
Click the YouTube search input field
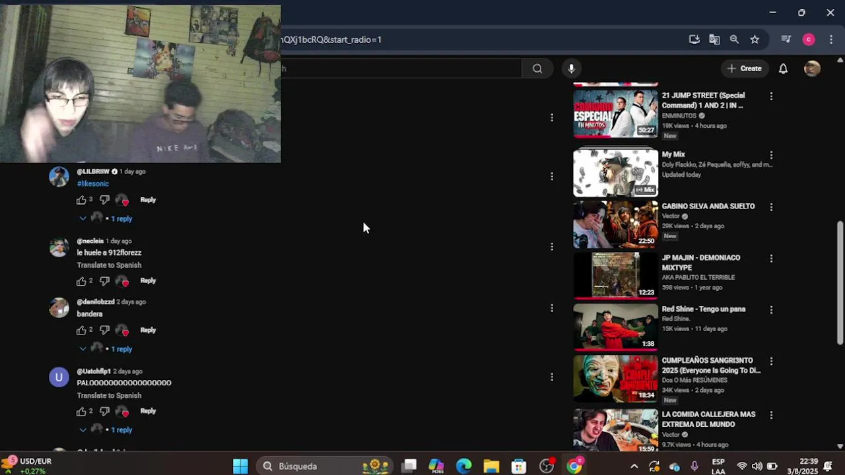[401, 69]
